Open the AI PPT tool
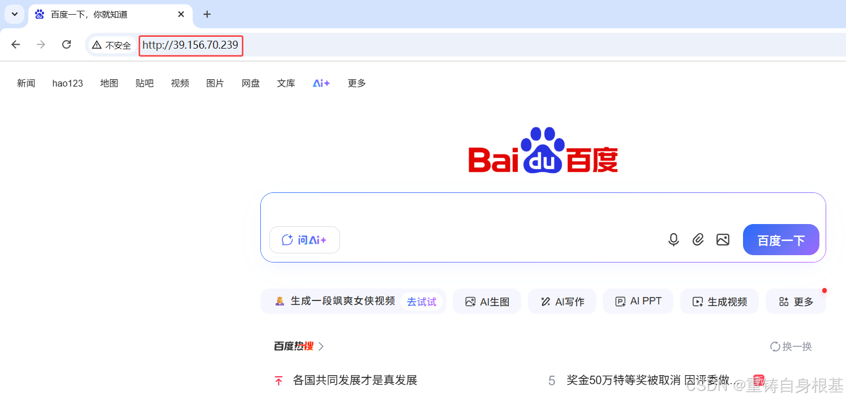Screen dimensions: 846x400 point(638,302)
